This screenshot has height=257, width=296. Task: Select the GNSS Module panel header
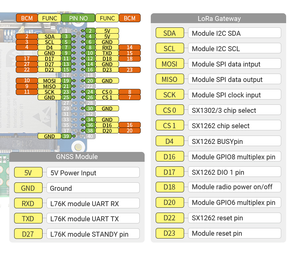point(77,157)
